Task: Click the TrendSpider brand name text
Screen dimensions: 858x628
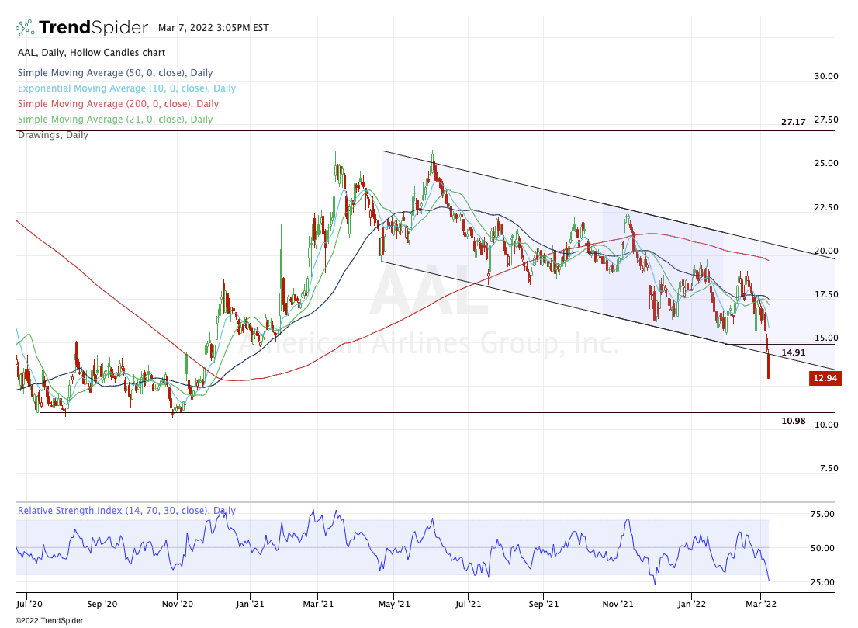Action: pos(93,28)
